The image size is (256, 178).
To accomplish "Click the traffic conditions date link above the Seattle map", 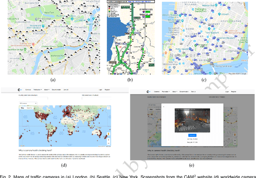I will 139,2.
